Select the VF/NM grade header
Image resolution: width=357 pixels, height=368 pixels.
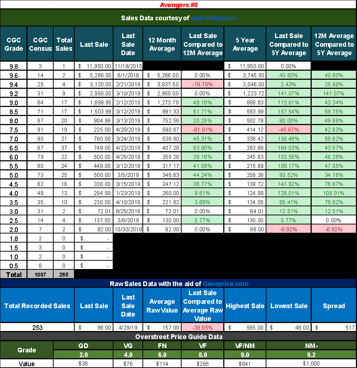coord(245,346)
